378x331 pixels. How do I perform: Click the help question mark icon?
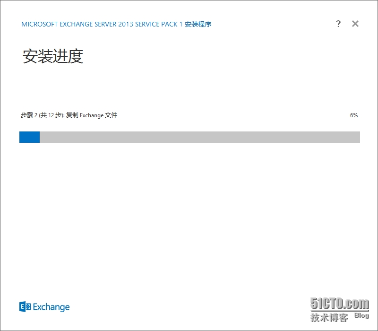[338, 24]
